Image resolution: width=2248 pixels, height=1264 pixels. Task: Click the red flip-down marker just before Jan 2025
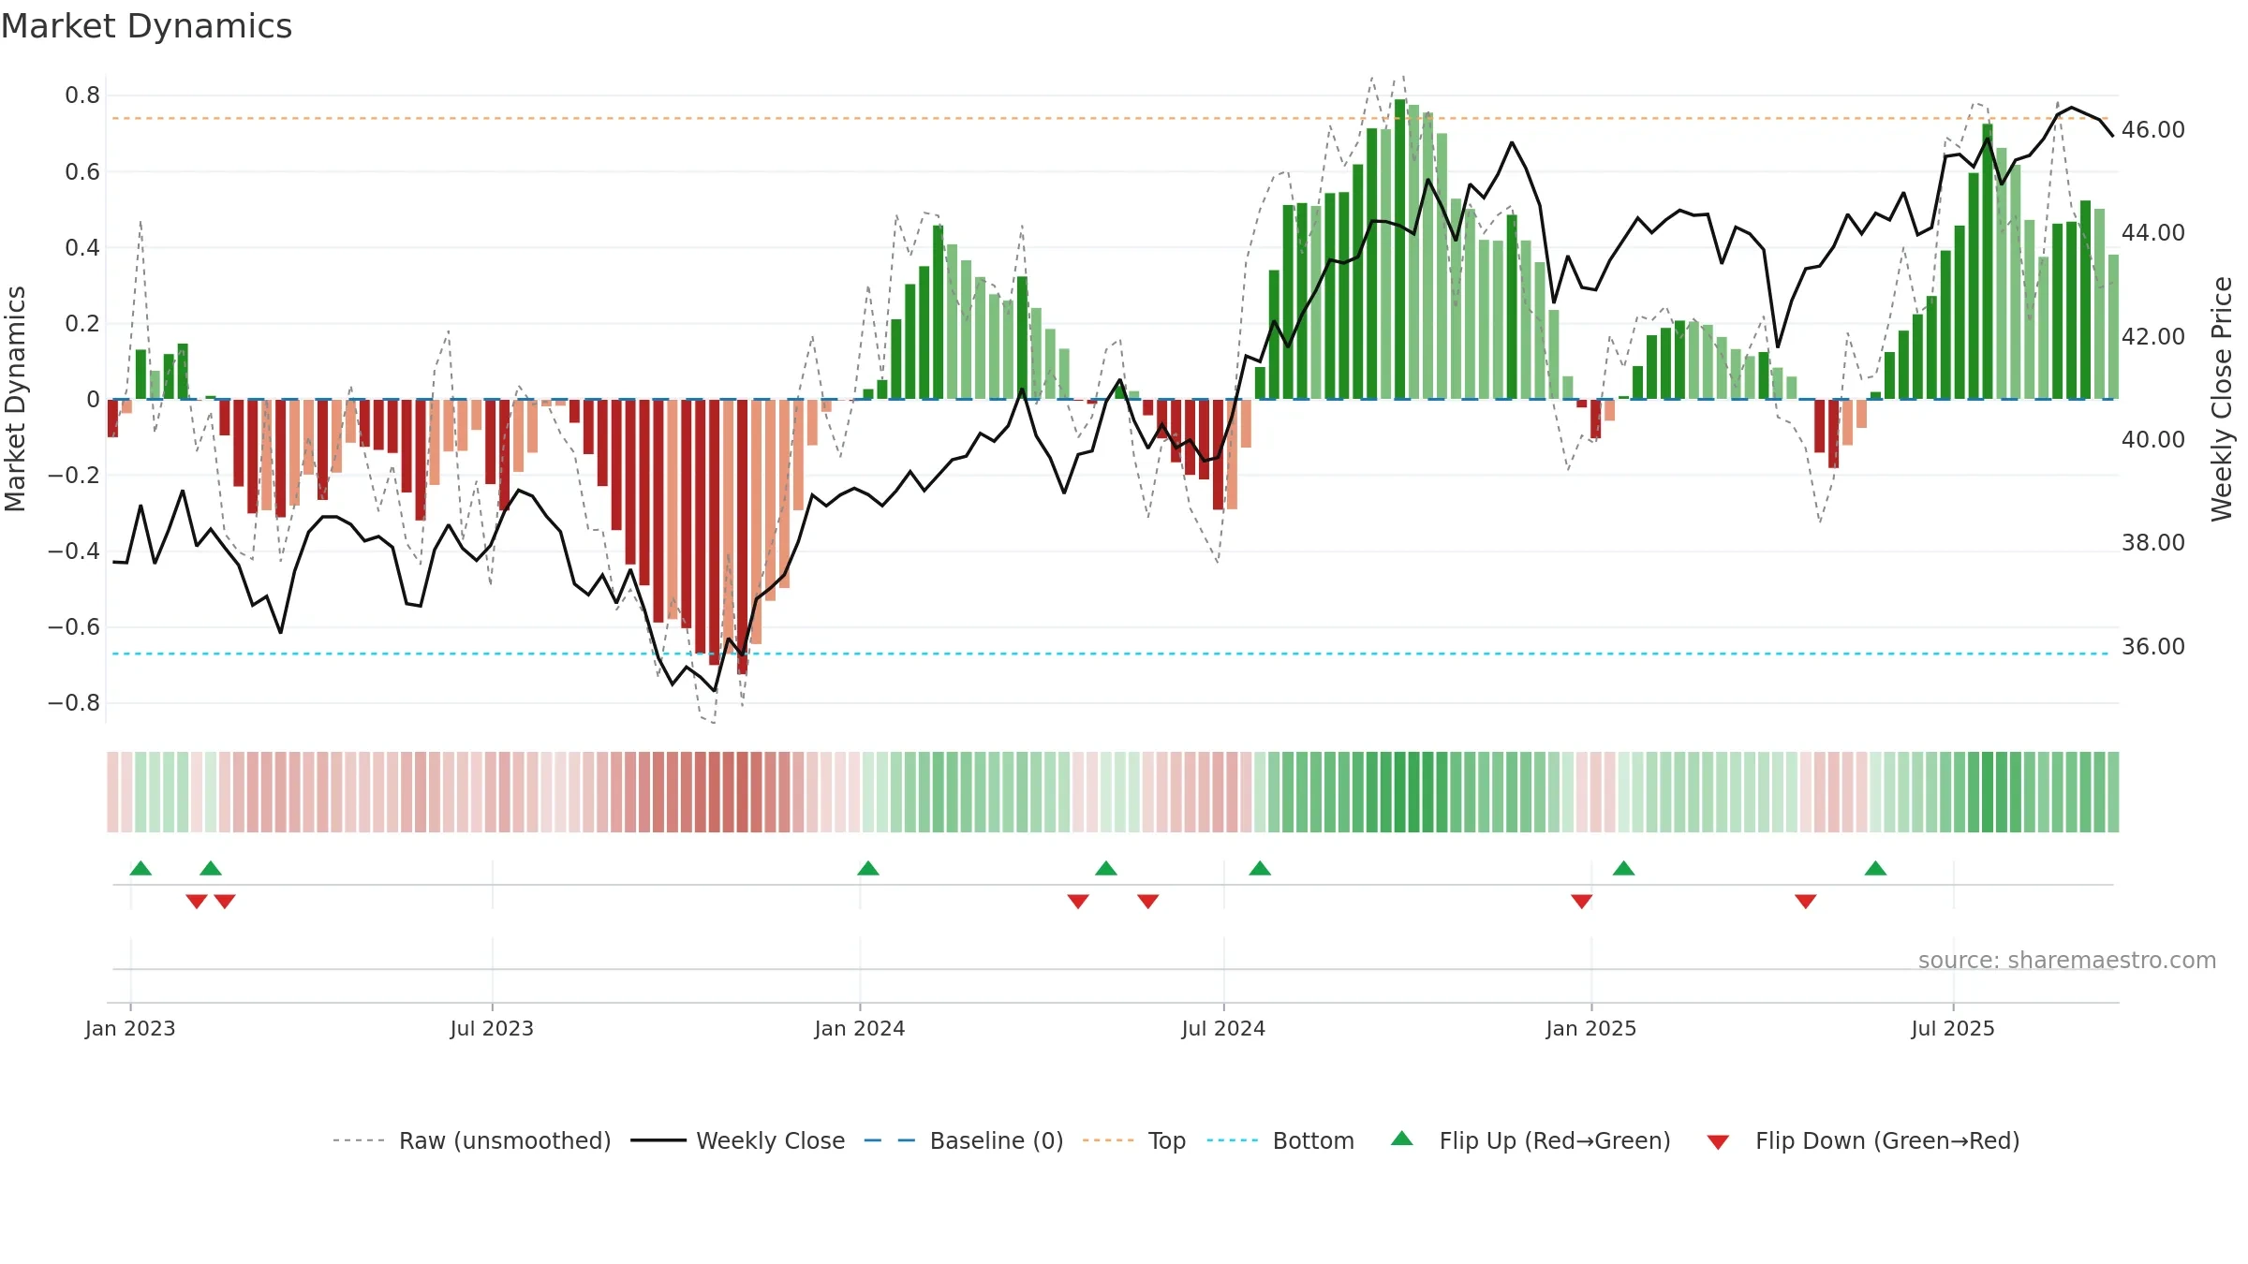click(1582, 902)
